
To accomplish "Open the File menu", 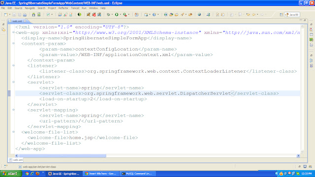I will (x=3, y=8).
